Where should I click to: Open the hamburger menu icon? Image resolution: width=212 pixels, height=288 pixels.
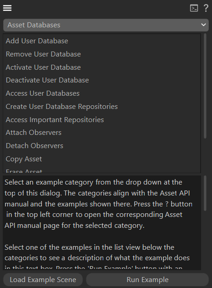coord(7,8)
